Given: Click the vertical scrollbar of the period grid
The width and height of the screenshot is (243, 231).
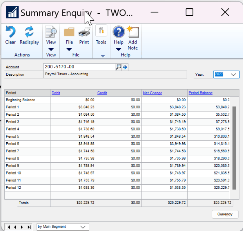Looking at the screenshot, I should (x=234, y=148).
